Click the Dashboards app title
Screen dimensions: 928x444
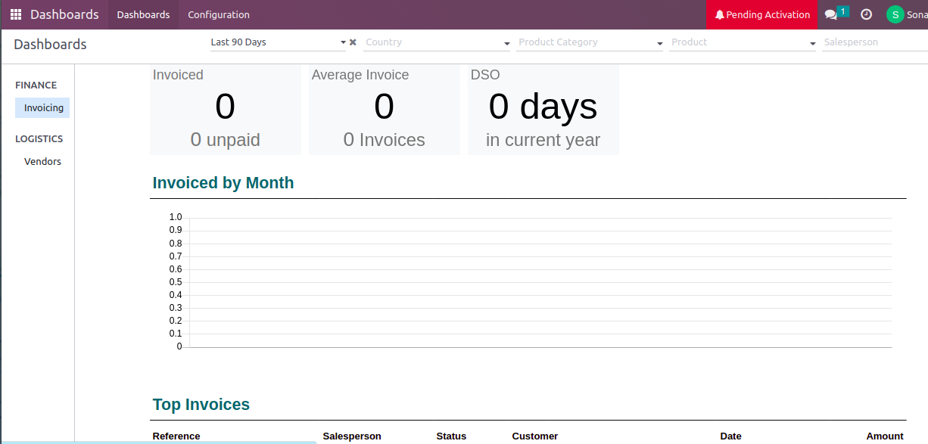click(x=64, y=14)
